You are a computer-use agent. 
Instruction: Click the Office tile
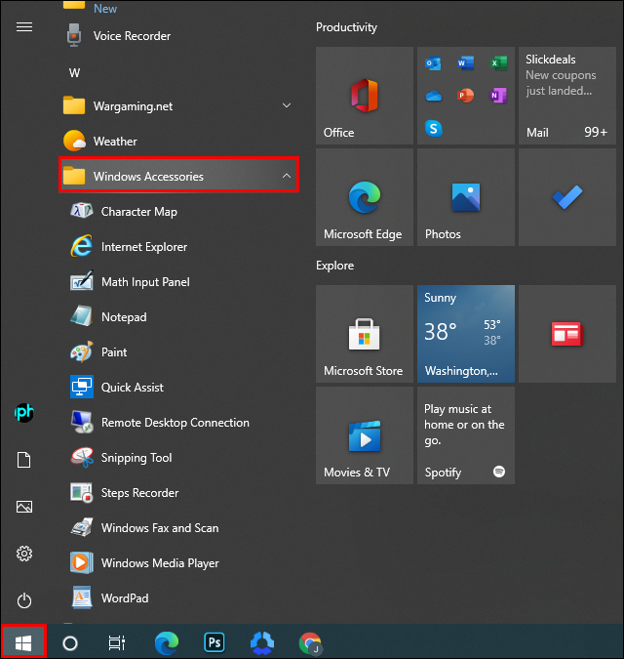coord(365,96)
